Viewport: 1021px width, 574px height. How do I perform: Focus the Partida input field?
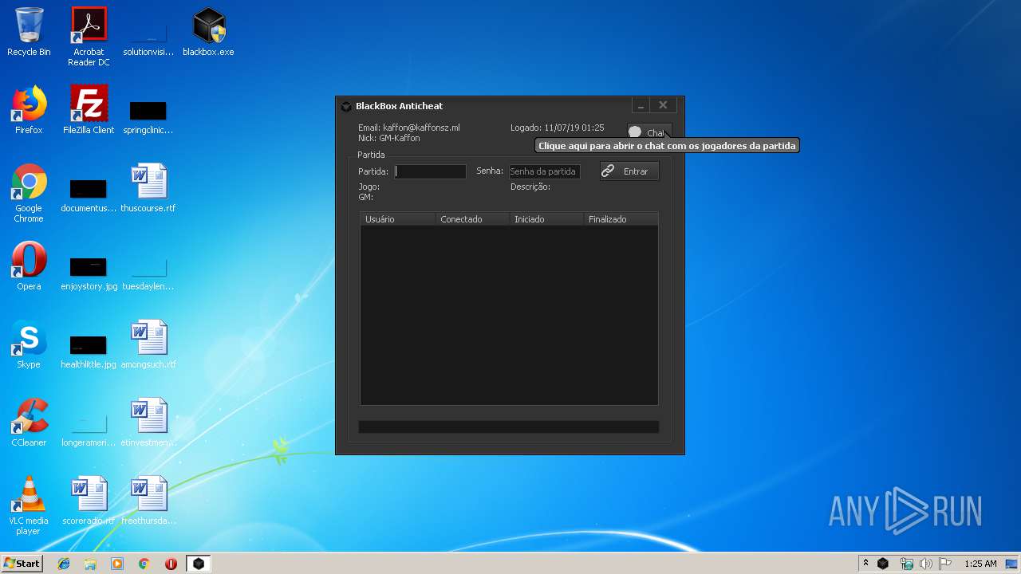[430, 171]
